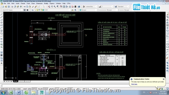Create a new drawing with QNew icon

click(x=3, y=7)
